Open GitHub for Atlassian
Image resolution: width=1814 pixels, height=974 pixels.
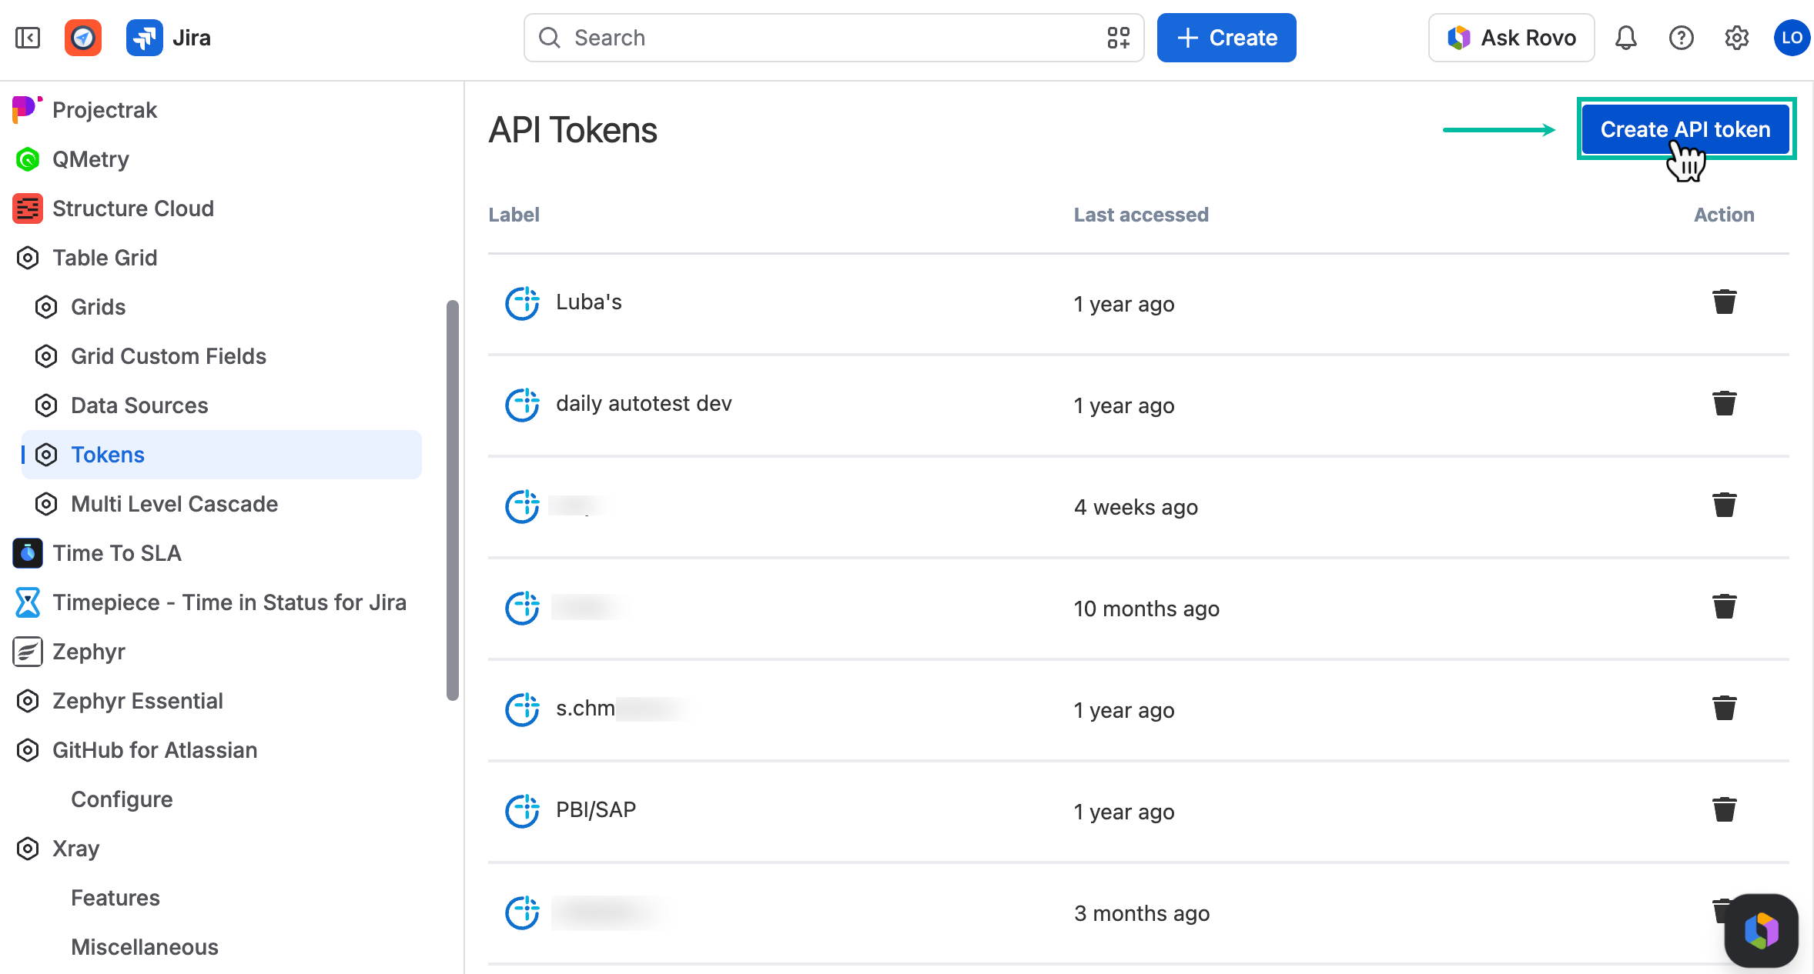click(x=155, y=750)
